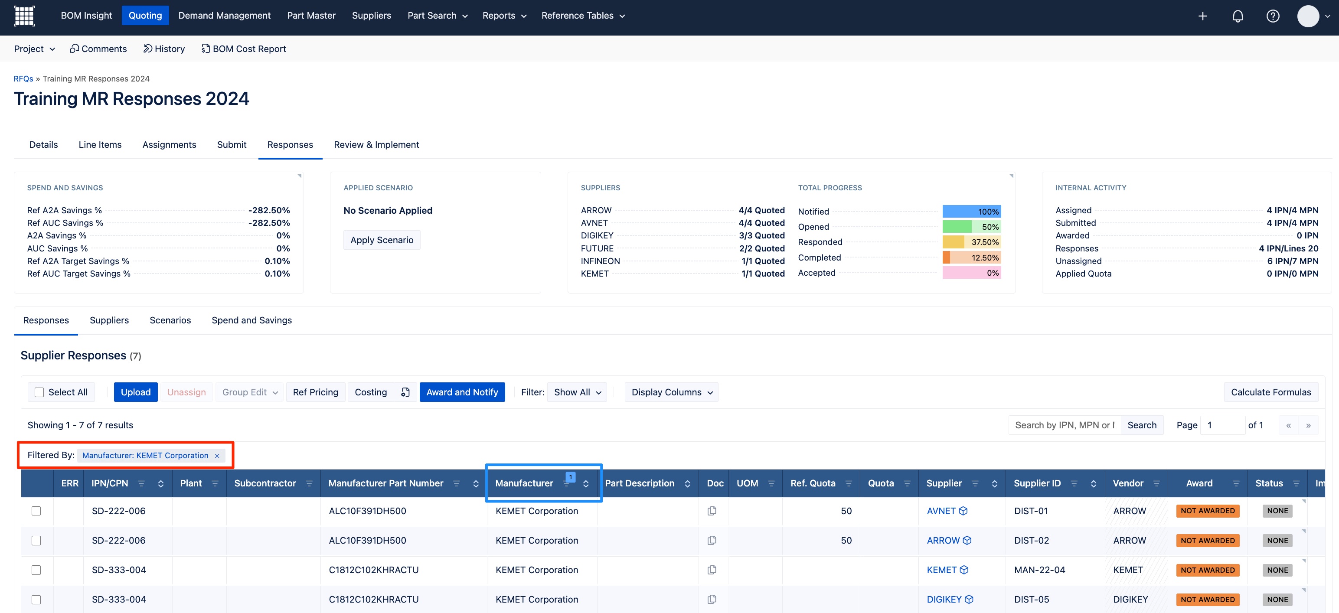Expand the Project dropdown
Screen dimensions: 1339x613
point(34,48)
